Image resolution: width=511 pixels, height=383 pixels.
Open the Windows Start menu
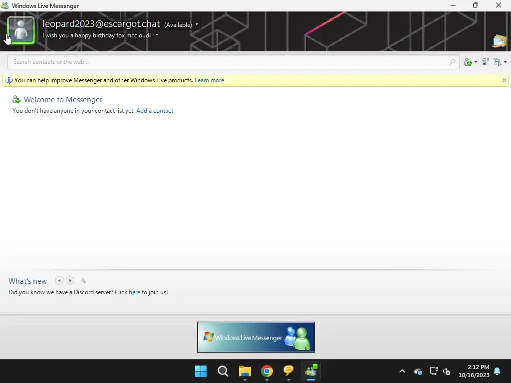coord(201,371)
